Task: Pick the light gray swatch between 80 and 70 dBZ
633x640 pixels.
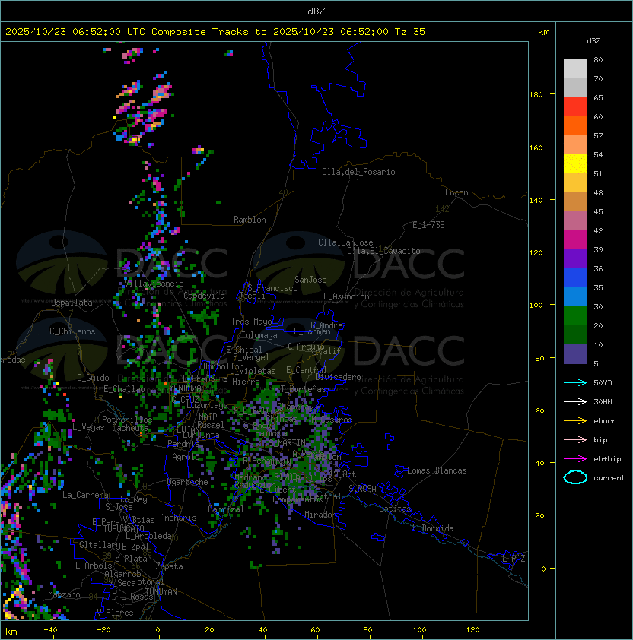Action: pyautogui.click(x=575, y=69)
